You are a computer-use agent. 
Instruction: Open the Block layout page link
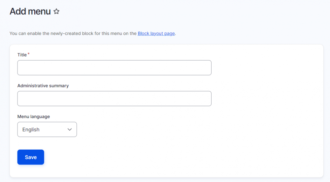pos(156,33)
